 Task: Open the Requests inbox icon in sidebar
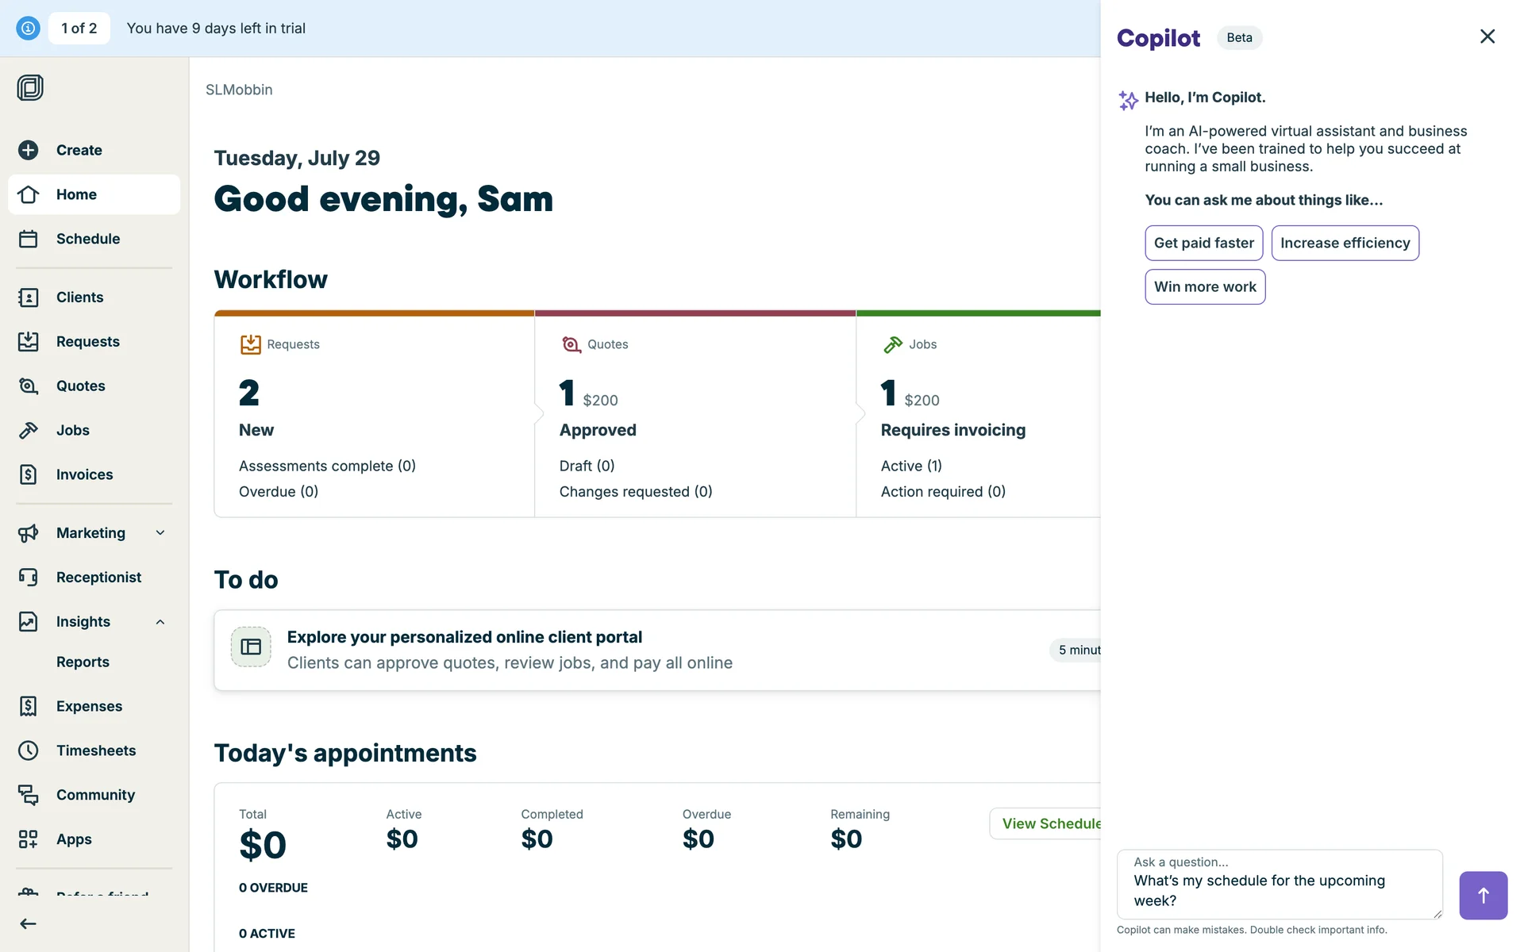click(x=29, y=342)
